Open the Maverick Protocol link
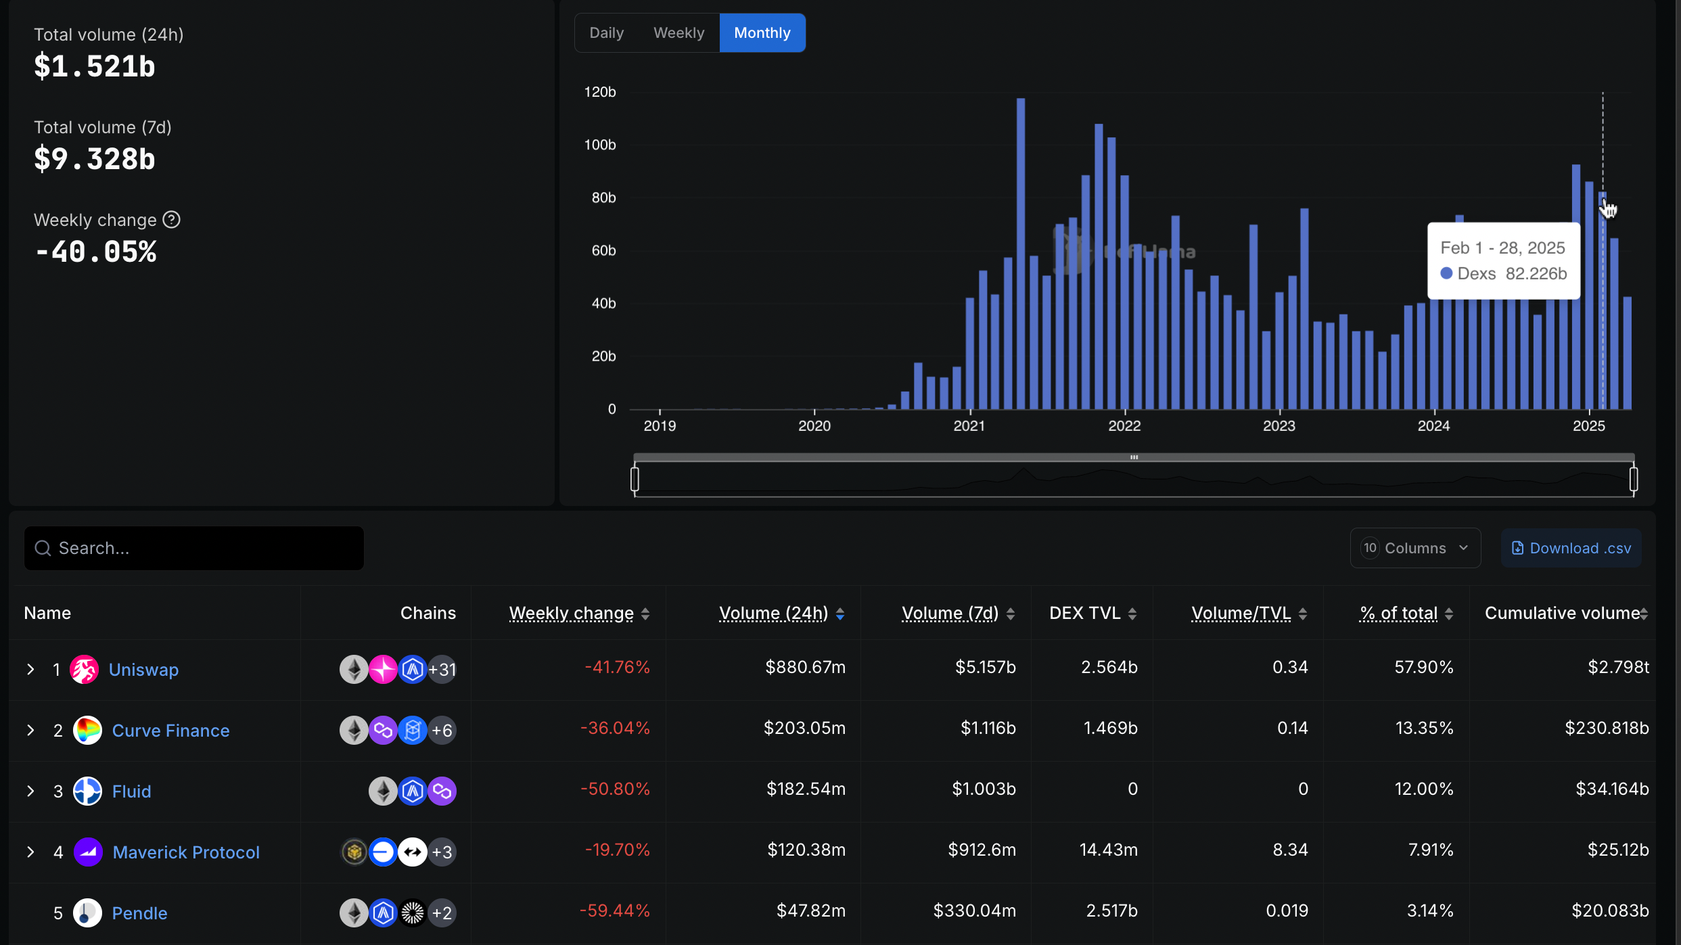Image resolution: width=1681 pixels, height=945 pixels. point(186,852)
